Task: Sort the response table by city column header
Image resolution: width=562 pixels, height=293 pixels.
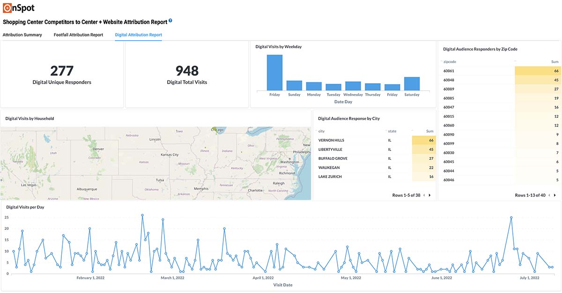Action: pyautogui.click(x=321, y=131)
